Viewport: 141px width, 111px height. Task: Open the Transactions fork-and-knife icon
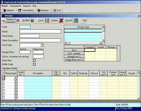click(x=19, y=10)
